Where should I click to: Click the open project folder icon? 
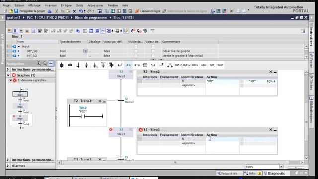11,11
